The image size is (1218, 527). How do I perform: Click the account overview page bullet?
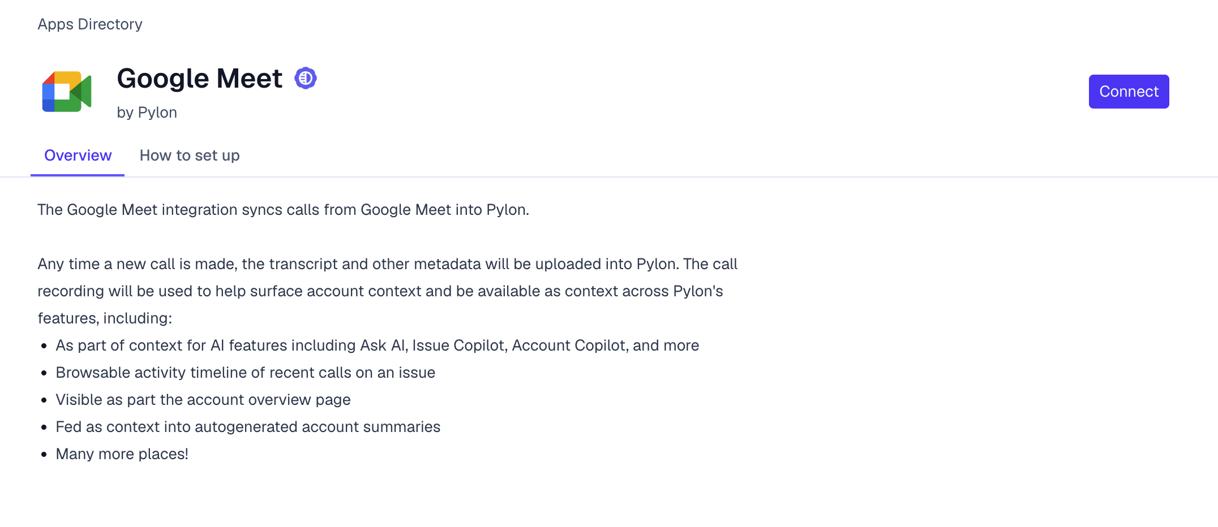[203, 400]
